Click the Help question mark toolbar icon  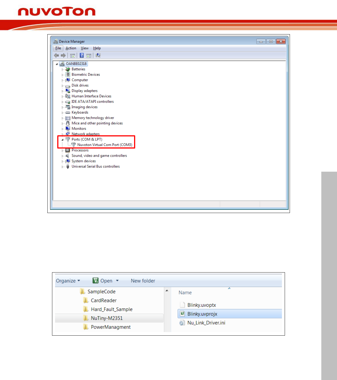point(82,55)
